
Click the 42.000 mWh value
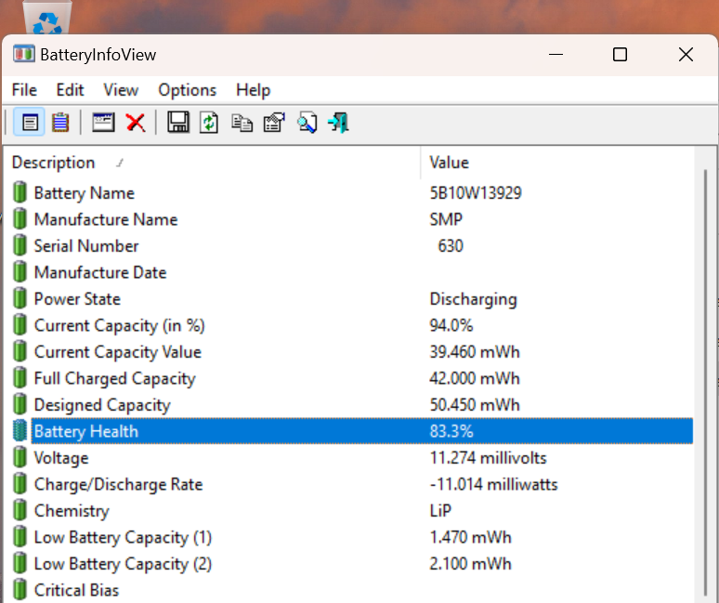click(x=475, y=379)
